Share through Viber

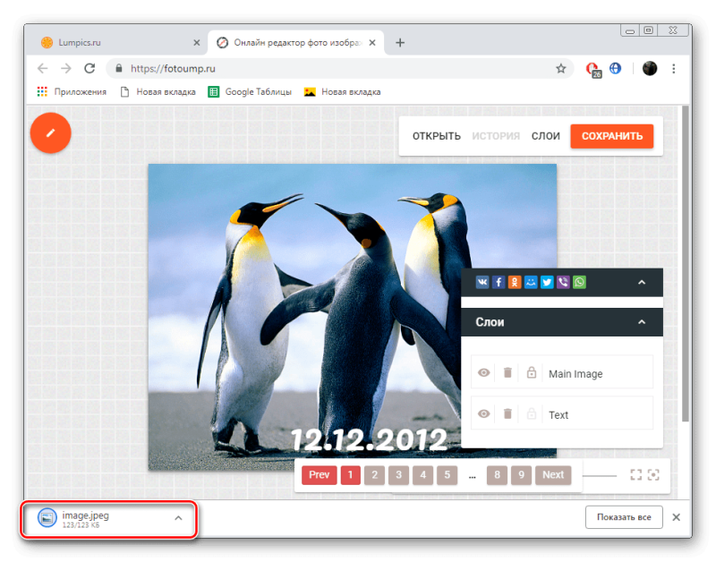[x=563, y=282]
